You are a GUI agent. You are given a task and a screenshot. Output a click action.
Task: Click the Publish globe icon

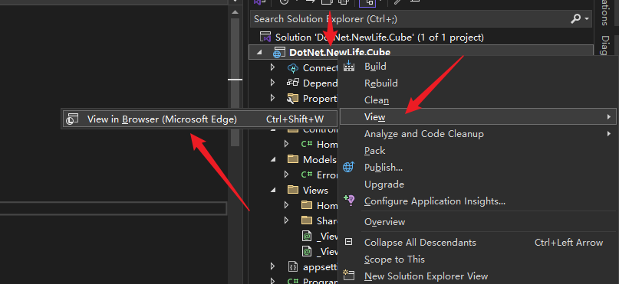[x=349, y=167]
